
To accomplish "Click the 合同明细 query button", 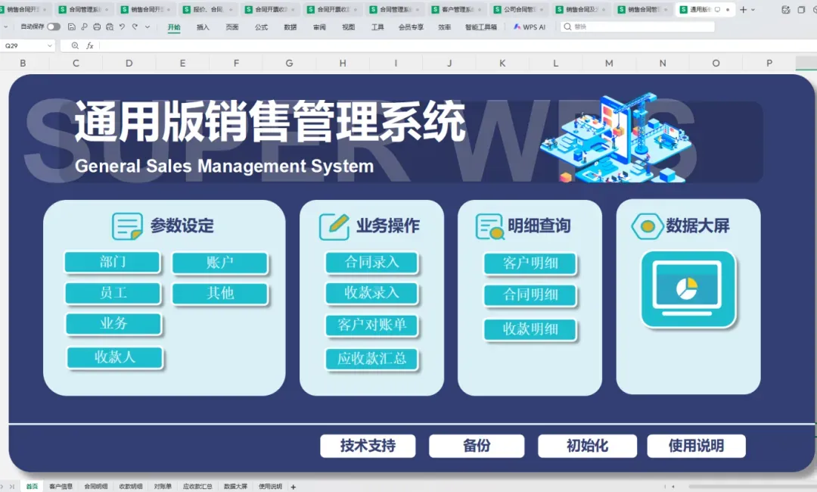I will [x=530, y=295].
